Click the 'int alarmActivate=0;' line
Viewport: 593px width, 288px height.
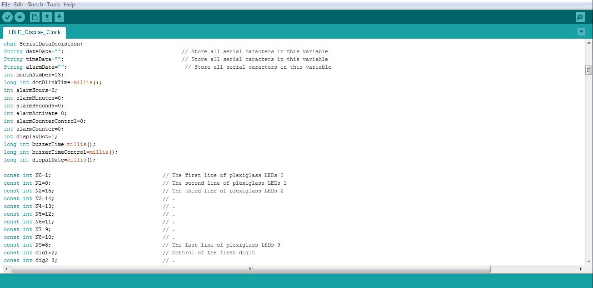click(x=35, y=114)
